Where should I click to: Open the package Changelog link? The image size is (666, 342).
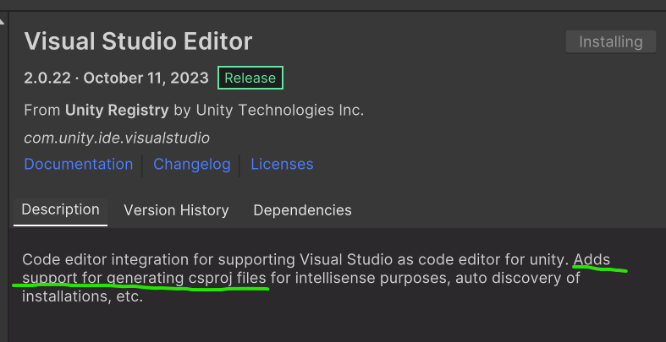pyautogui.click(x=191, y=164)
